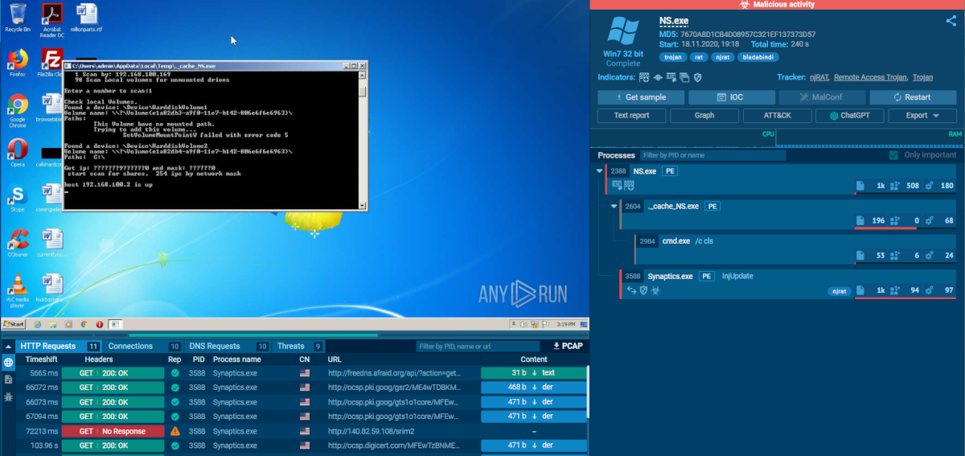Follow the Remote Access Trojan tracker link

[870, 77]
